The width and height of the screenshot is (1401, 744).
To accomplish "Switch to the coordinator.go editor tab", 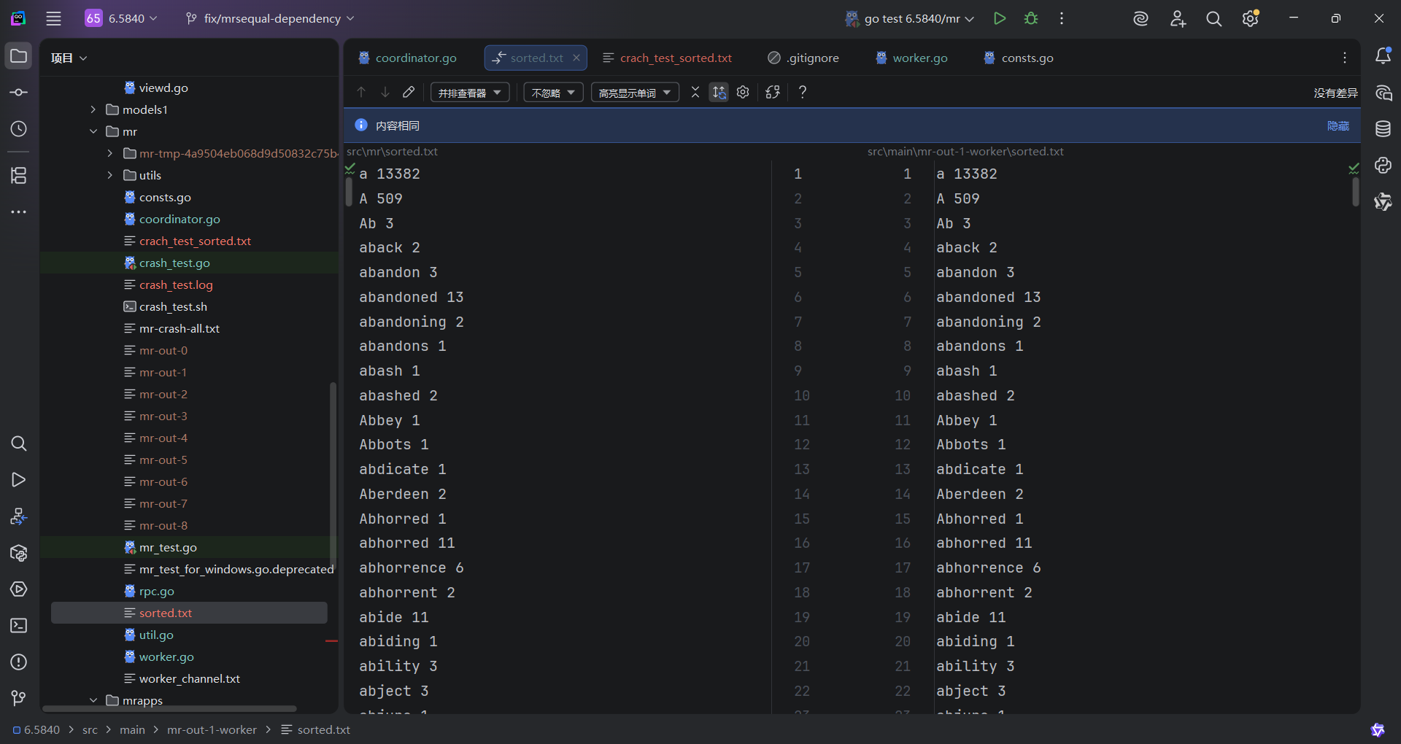I will pos(415,58).
